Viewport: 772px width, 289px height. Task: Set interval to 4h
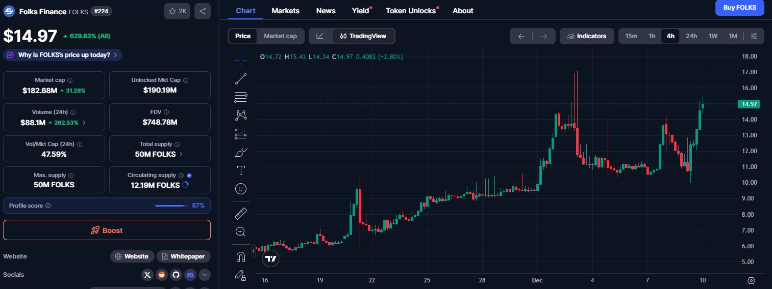(670, 36)
